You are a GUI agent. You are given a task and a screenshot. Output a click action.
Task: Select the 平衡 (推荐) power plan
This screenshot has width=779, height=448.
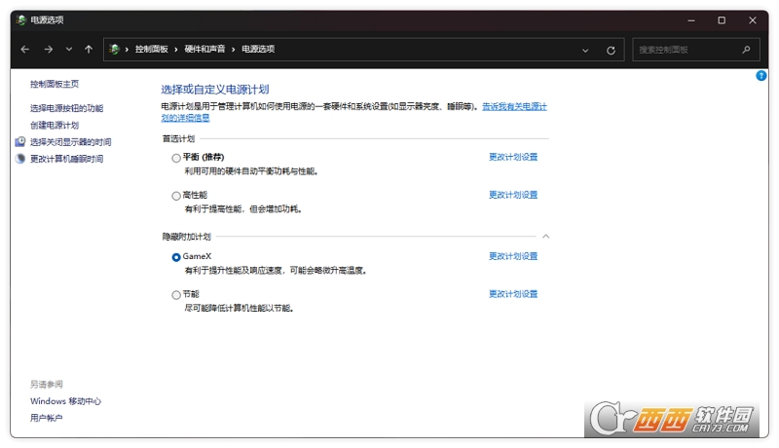point(176,158)
